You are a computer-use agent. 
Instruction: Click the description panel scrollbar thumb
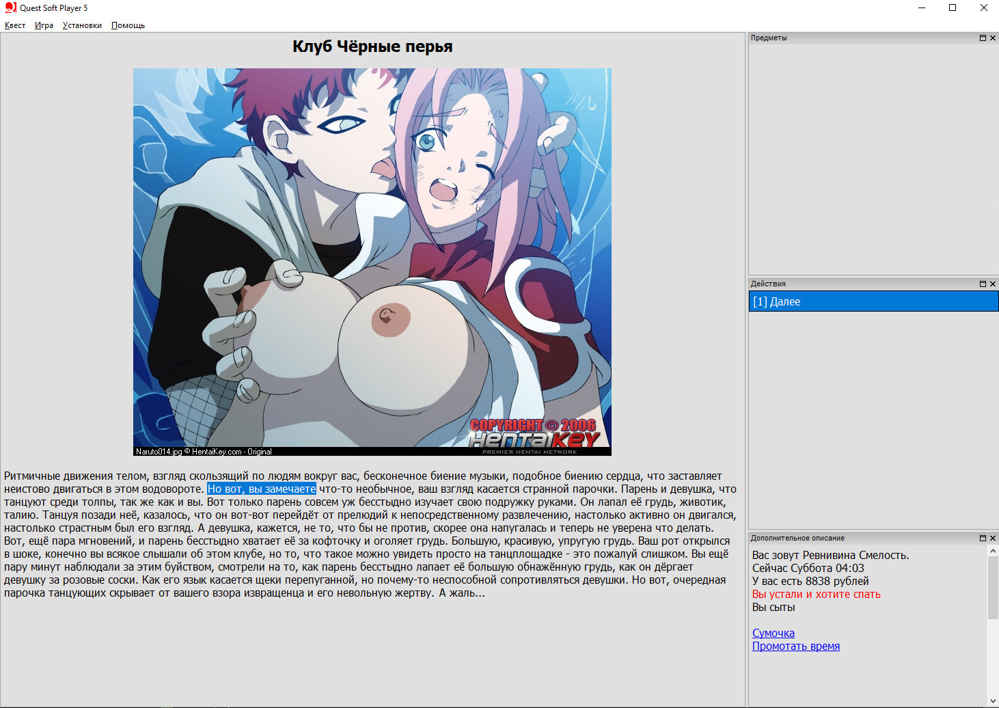993,588
